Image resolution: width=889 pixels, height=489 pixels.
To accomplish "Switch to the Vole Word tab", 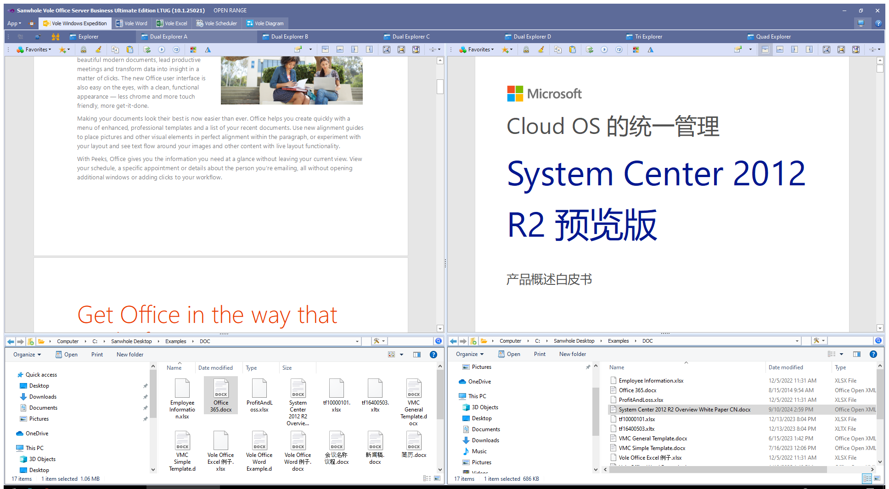I will (131, 23).
